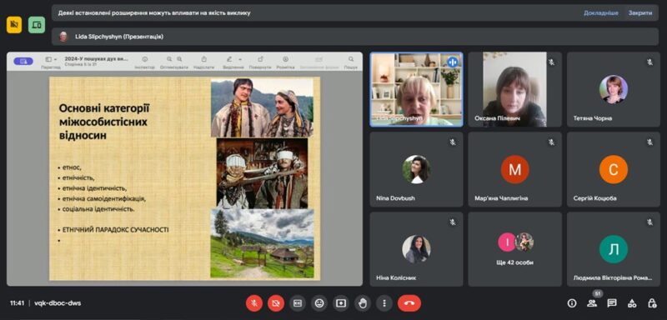Show the participants list icon
The width and height of the screenshot is (667, 320).
coord(592,303)
